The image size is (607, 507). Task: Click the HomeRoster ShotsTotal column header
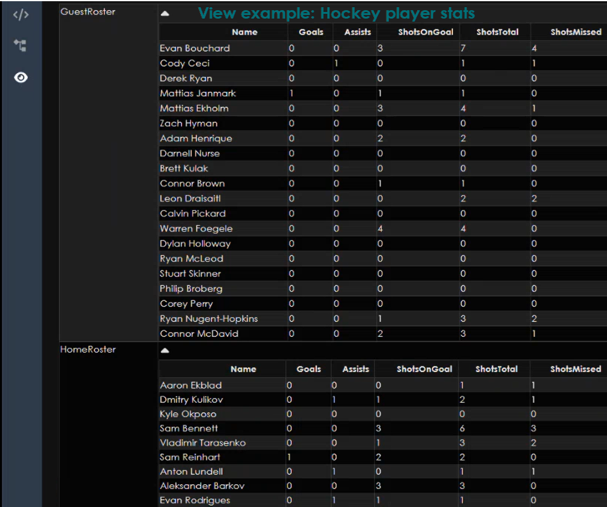click(497, 369)
